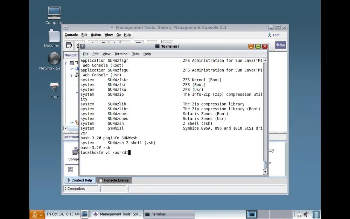Click Terminal scrollbar up arrow
This screenshot has height=219, width=350.
point(265,60)
